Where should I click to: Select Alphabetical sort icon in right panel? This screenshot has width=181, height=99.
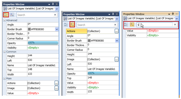[132, 24]
